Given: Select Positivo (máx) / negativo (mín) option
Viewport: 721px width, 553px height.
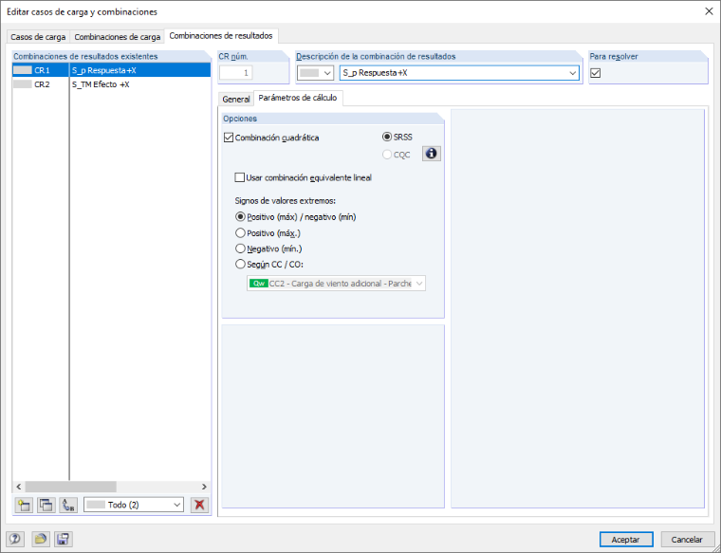Looking at the screenshot, I should 240,216.
